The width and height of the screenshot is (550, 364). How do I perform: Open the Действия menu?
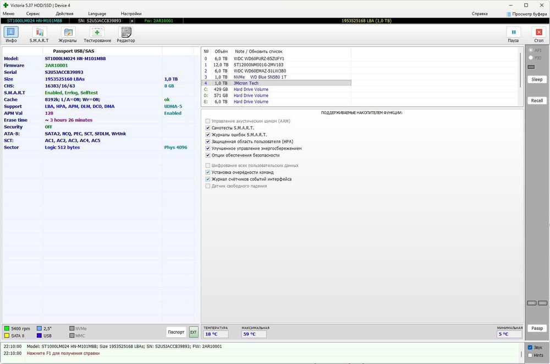pyautogui.click(x=64, y=14)
